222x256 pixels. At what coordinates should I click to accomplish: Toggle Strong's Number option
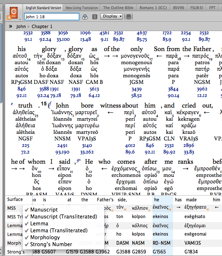pyautogui.click(x=48, y=244)
